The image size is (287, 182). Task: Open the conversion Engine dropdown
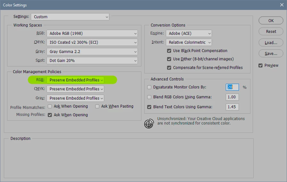(x=189, y=33)
